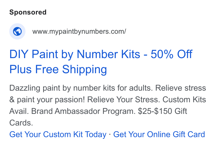Click the Plus Free Shipping headline line
This screenshot has height=147, width=220.
click(58, 69)
